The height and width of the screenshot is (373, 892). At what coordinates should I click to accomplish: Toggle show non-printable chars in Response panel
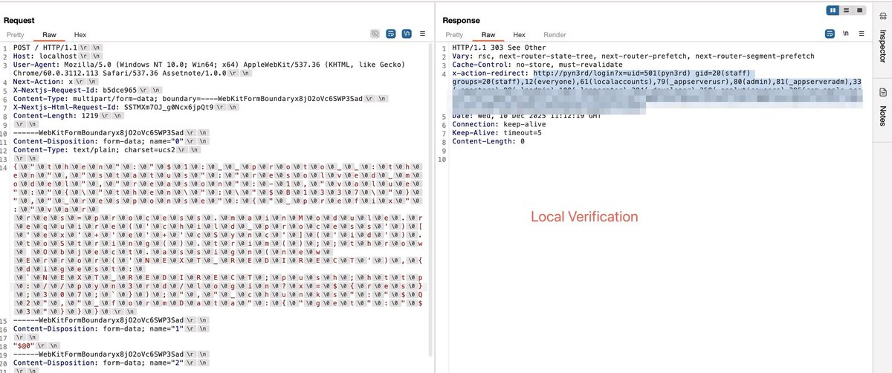coord(846,34)
